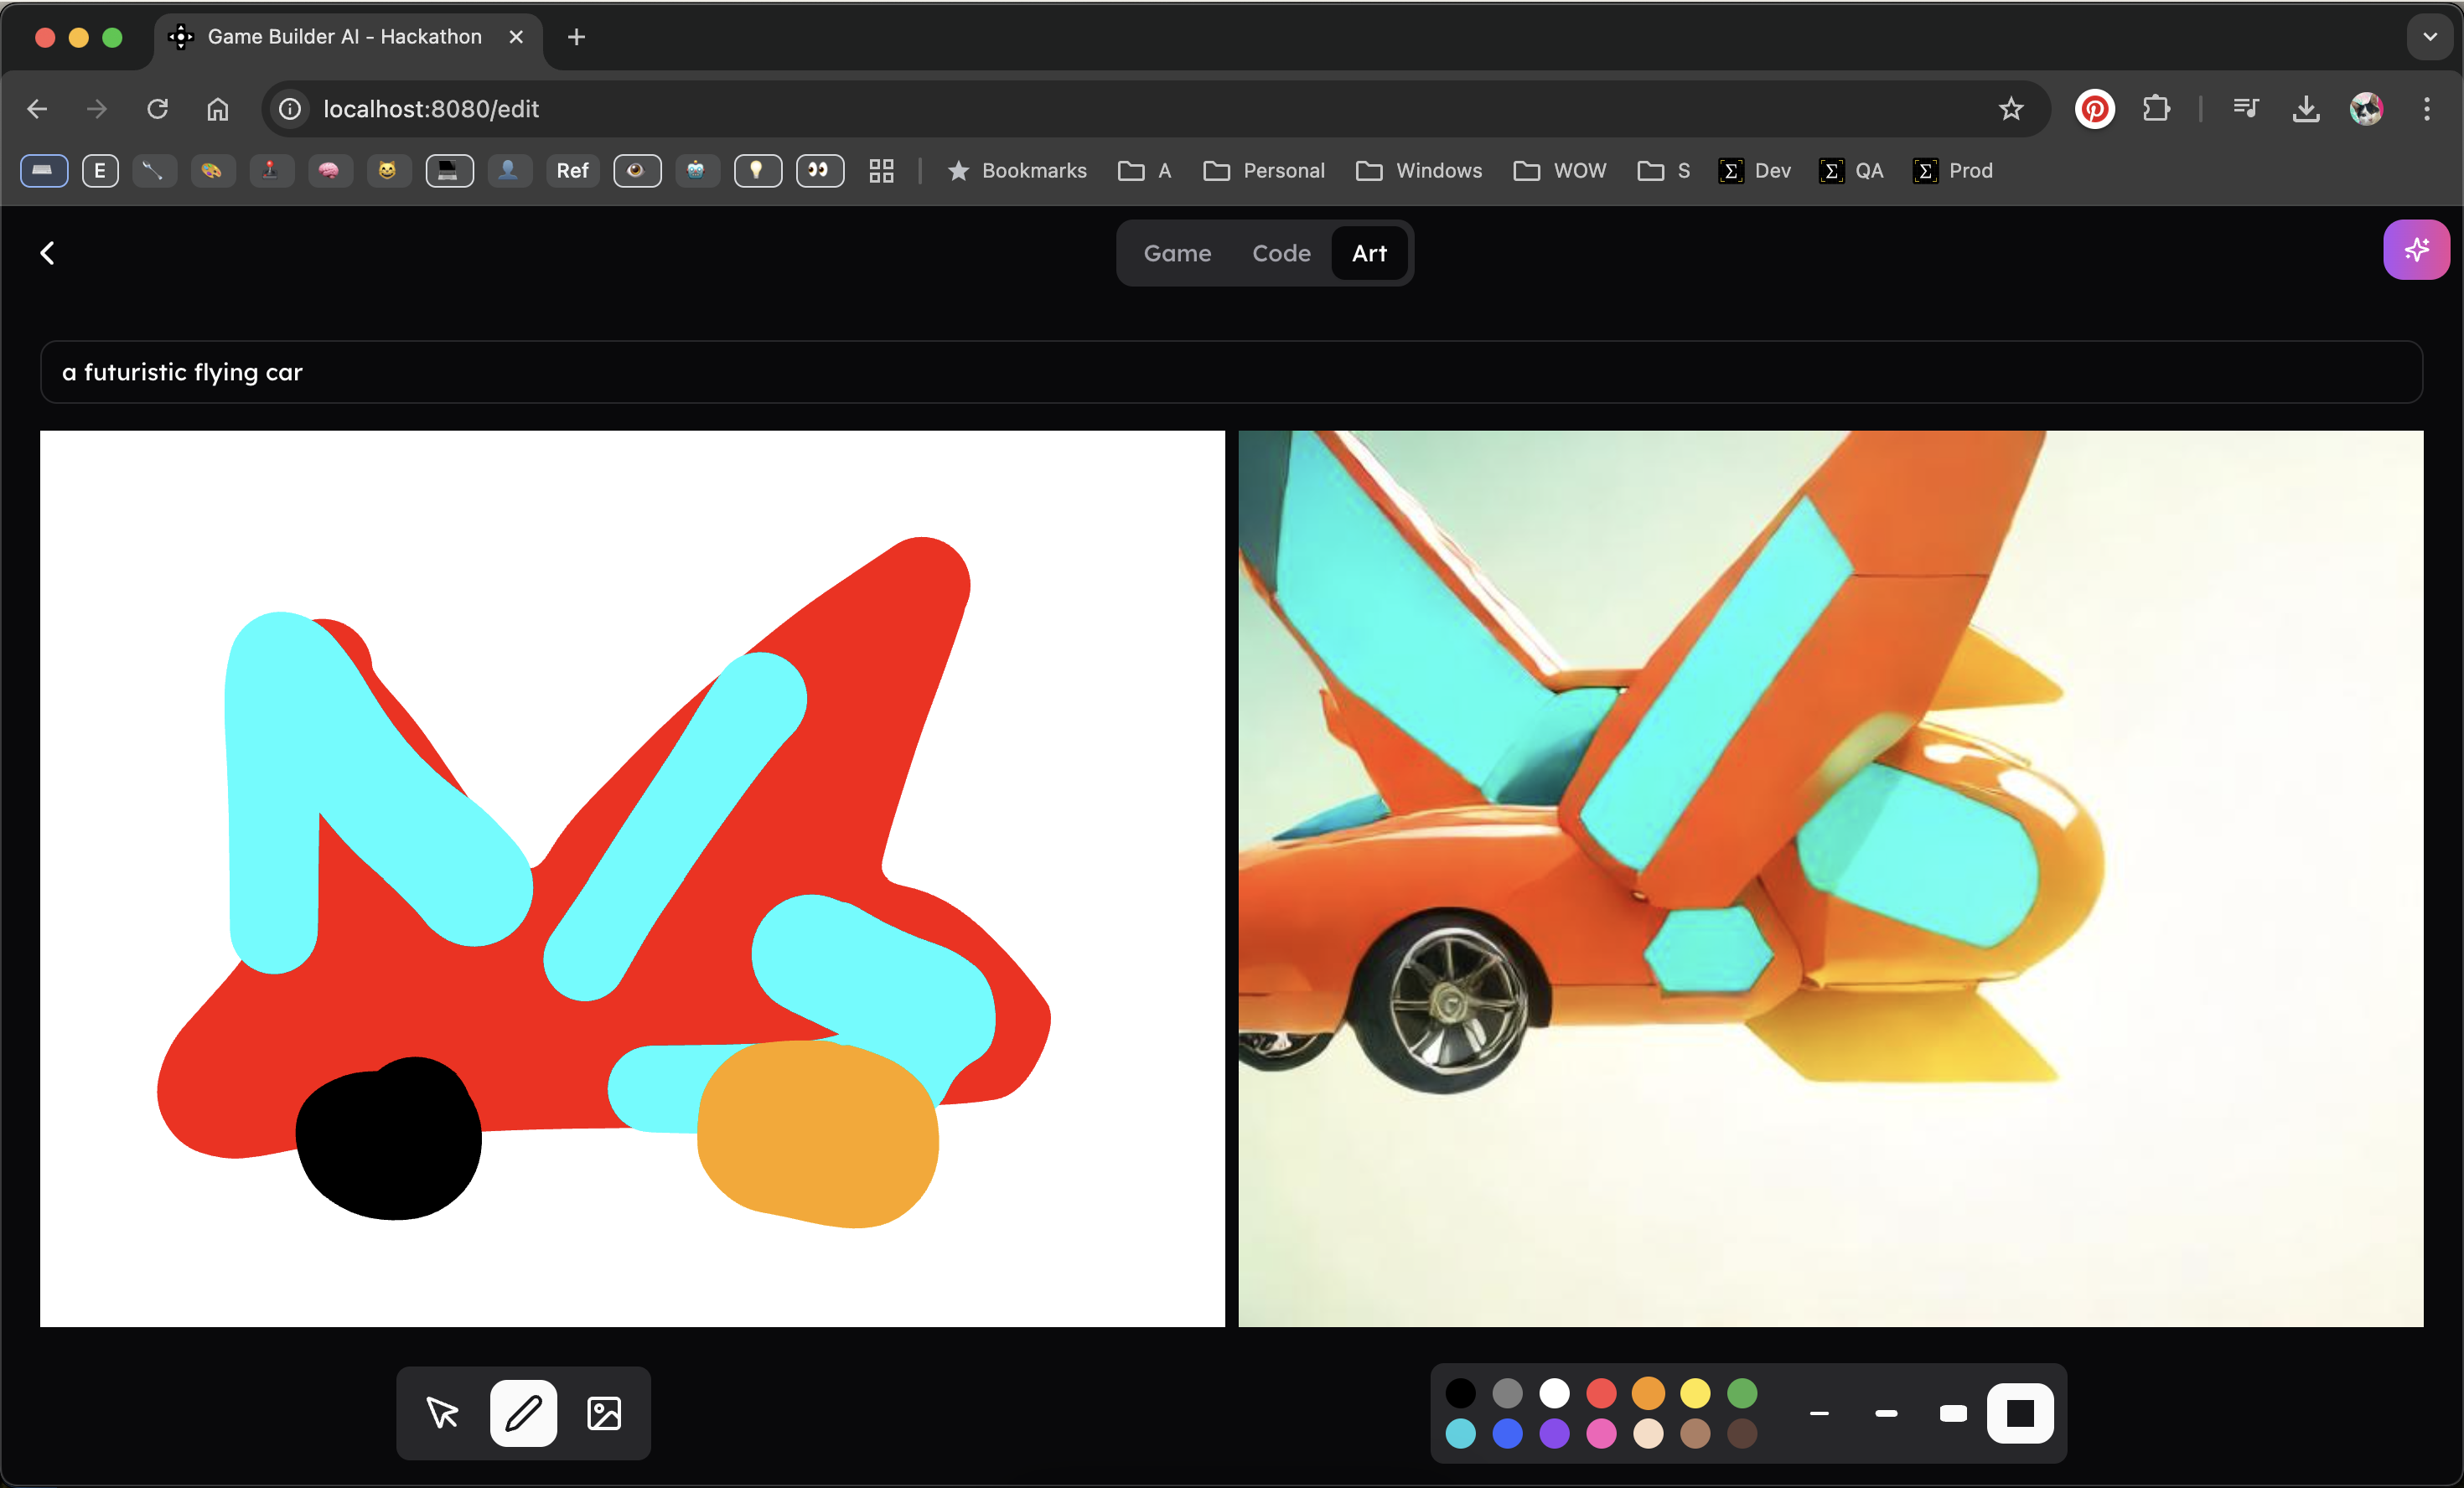Select the pencil draw tool

coord(523,1413)
